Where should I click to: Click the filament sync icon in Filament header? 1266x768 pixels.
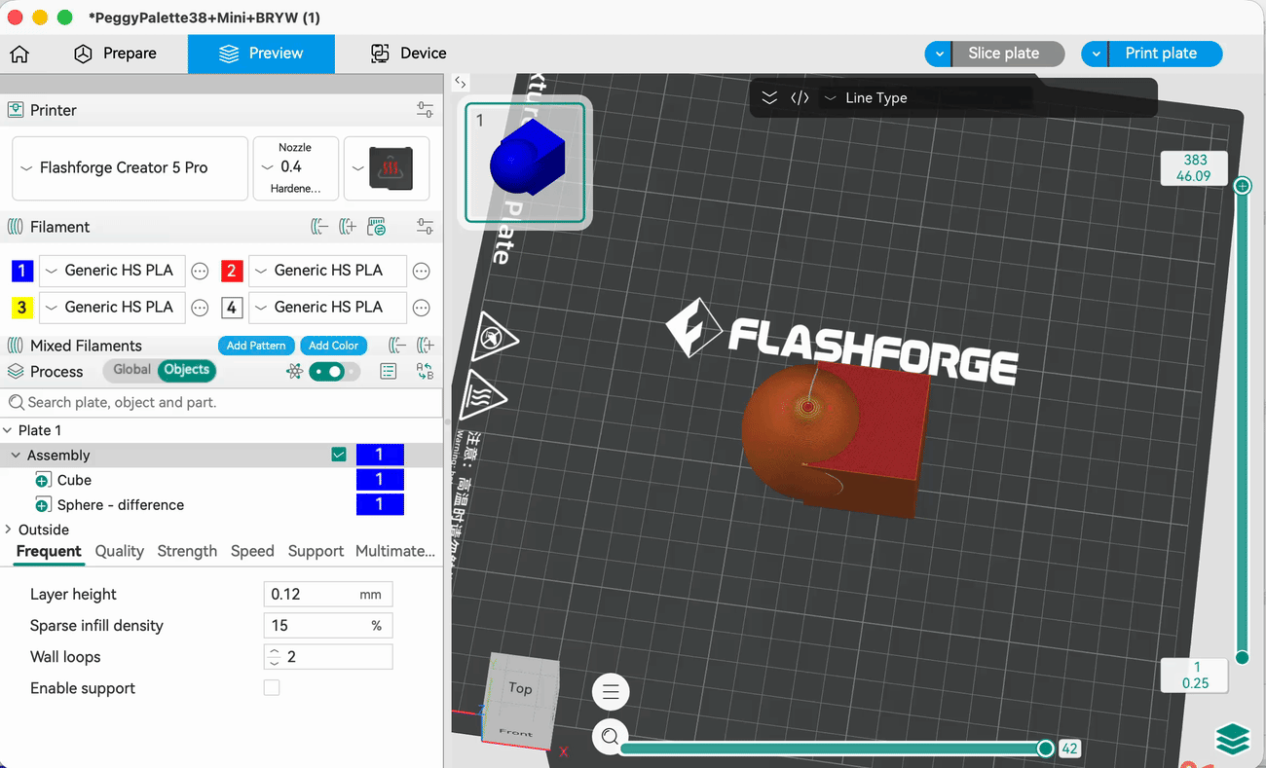[x=377, y=227]
